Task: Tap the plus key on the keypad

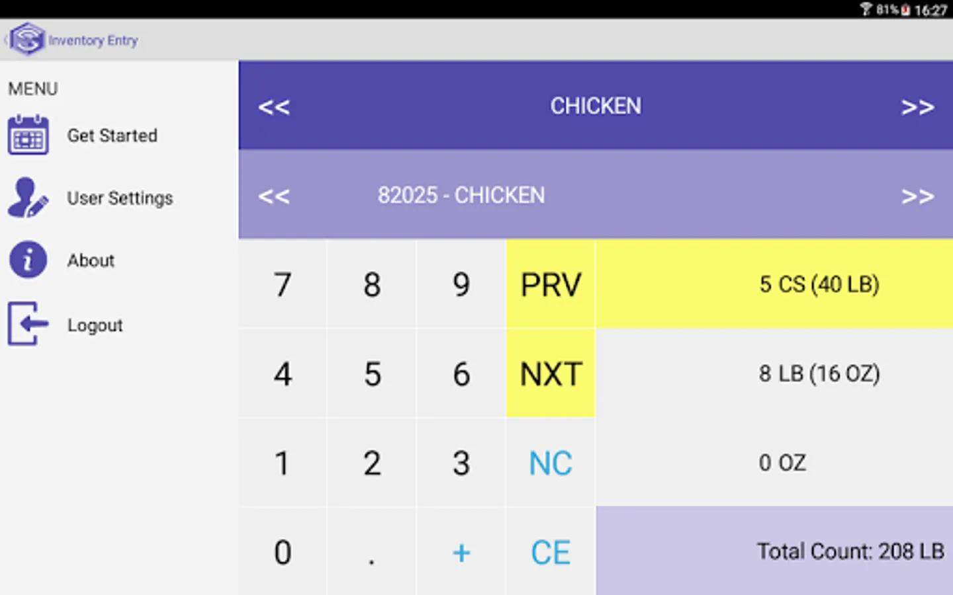Action: (x=461, y=552)
